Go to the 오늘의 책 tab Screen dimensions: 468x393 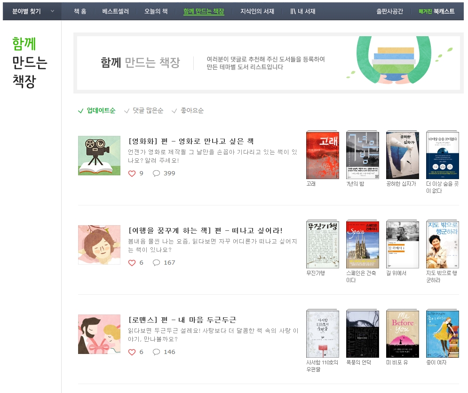pos(156,11)
